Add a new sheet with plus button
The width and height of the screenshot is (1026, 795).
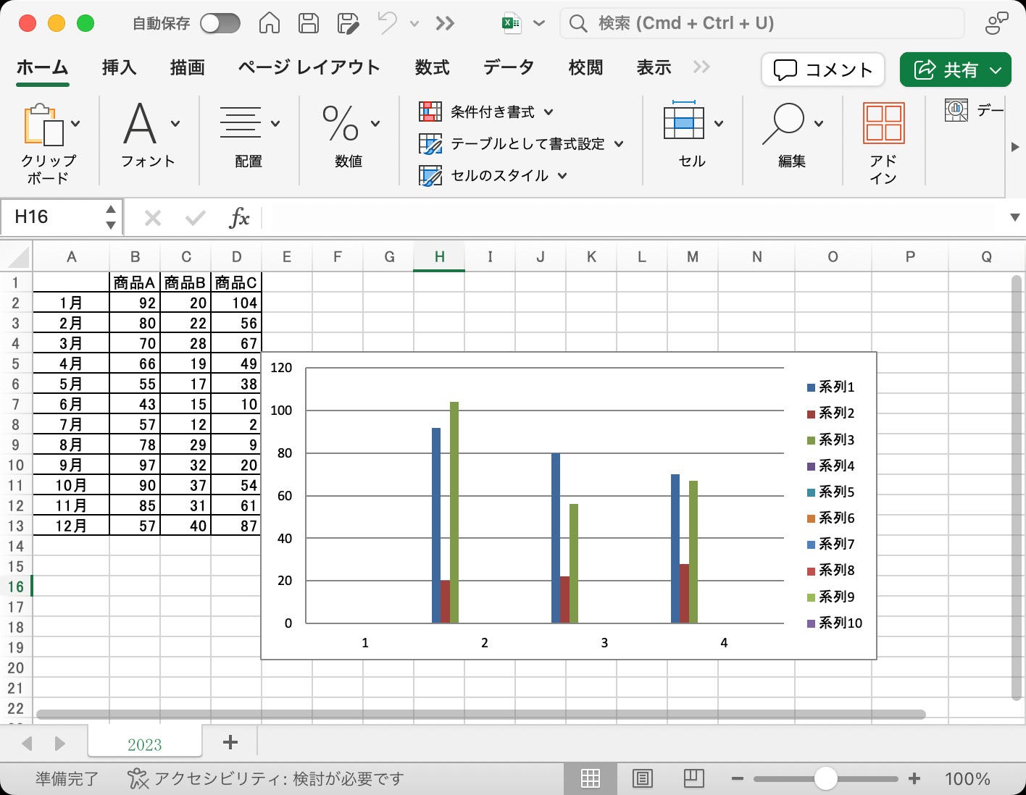click(230, 742)
